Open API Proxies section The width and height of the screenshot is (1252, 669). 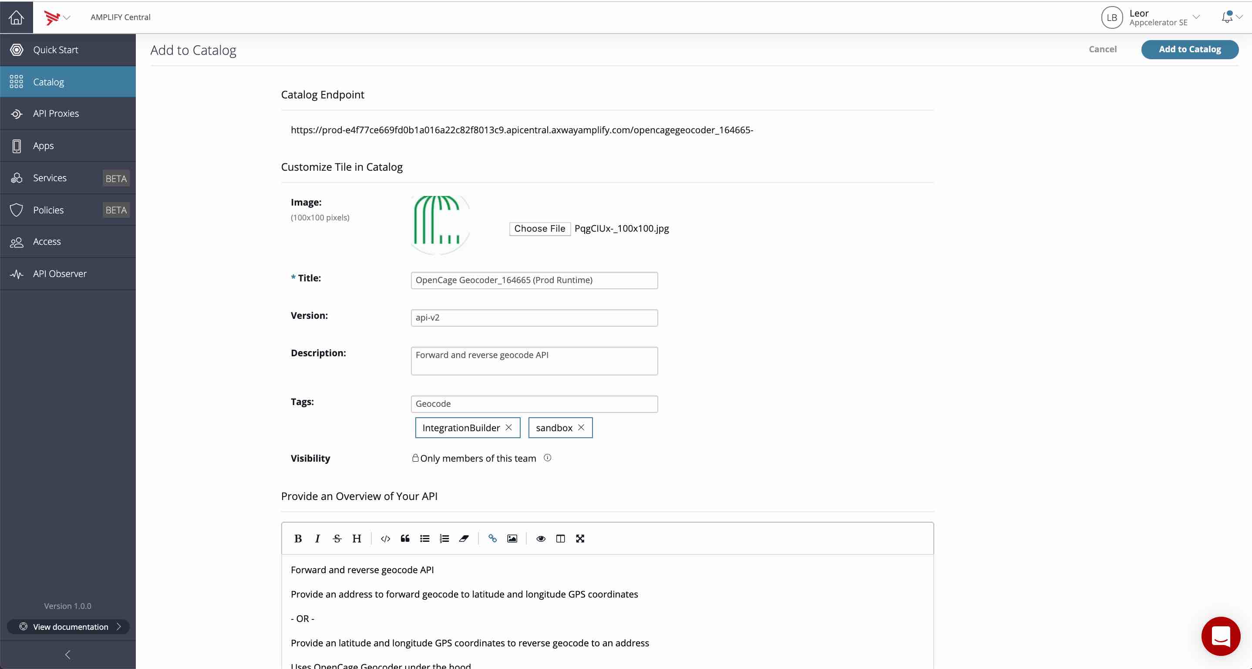tap(67, 113)
